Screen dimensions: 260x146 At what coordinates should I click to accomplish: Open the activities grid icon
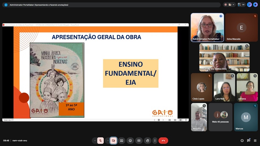pos(255,141)
